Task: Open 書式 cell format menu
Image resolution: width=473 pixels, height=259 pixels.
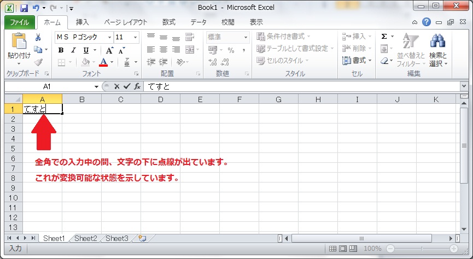Action: 357,61
